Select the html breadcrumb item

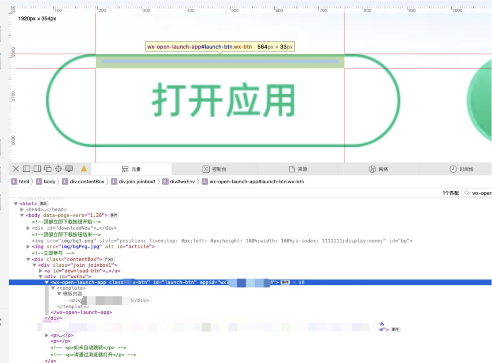(20, 181)
